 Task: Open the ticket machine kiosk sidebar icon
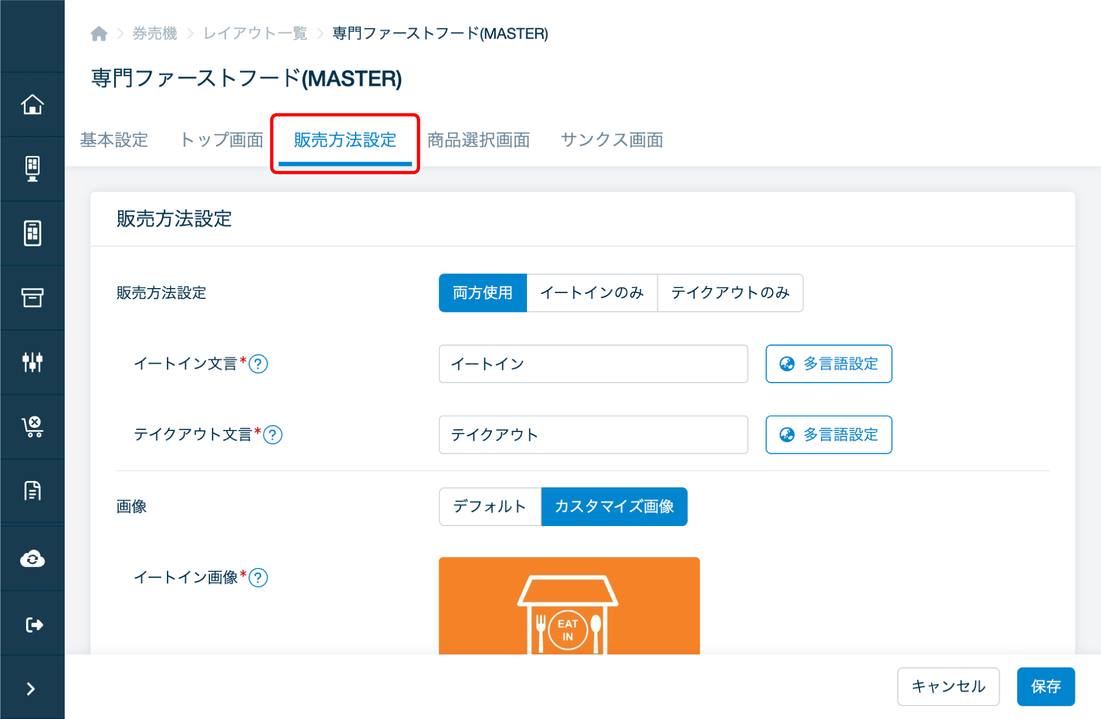point(33,168)
